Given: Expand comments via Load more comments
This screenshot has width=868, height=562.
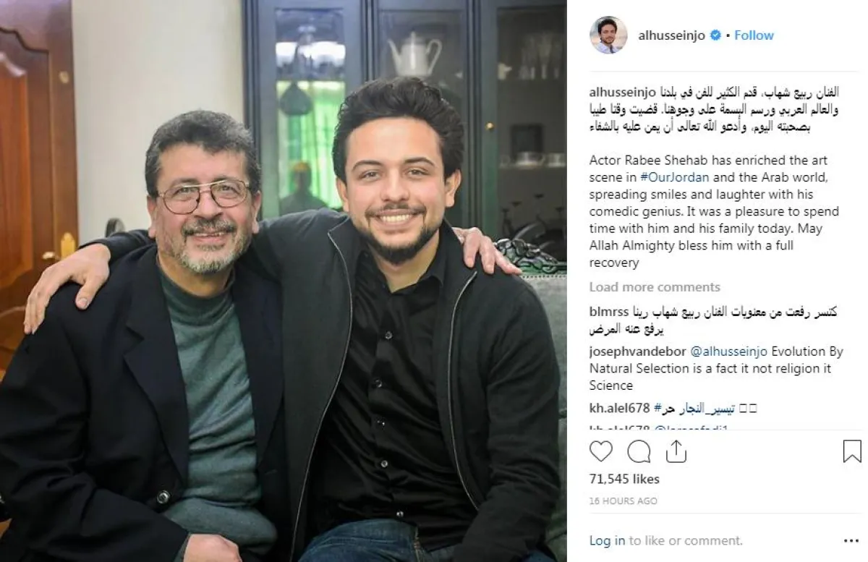Looking at the screenshot, I should tap(655, 287).
